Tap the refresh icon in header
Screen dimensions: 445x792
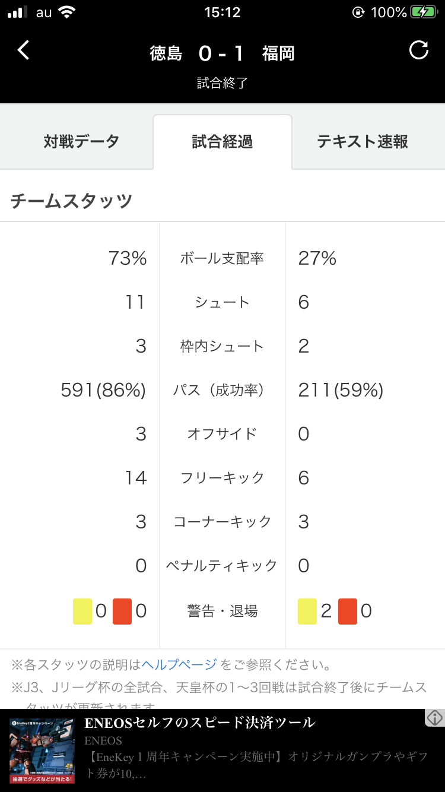click(419, 50)
